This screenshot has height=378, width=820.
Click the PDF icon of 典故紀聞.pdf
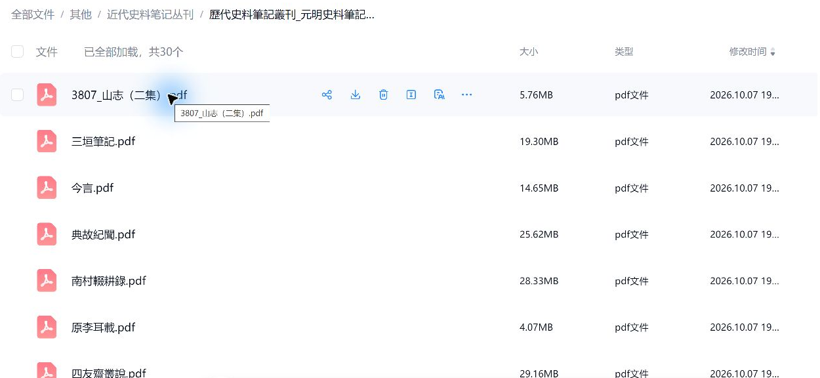[47, 234]
